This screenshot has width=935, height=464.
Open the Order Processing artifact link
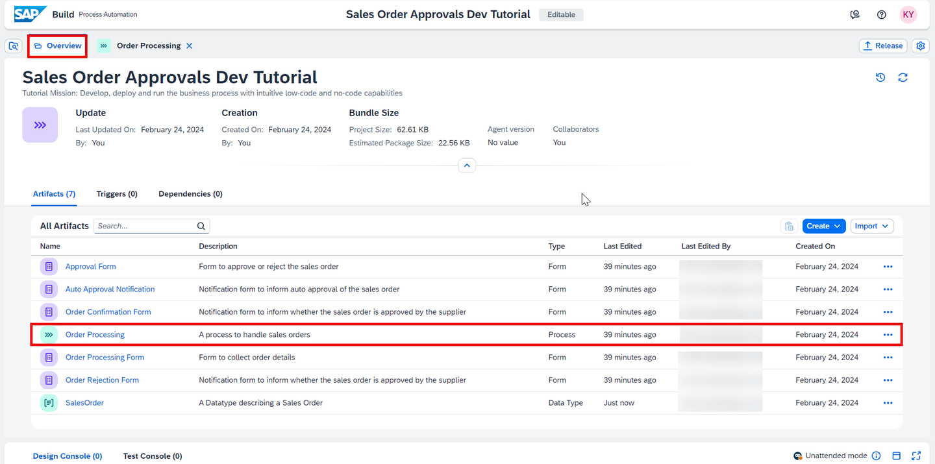tap(95, 335)
